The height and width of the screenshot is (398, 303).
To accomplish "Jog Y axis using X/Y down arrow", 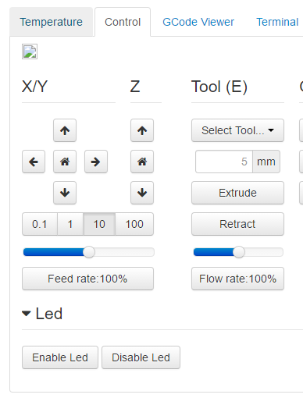I will coord(65,193).
